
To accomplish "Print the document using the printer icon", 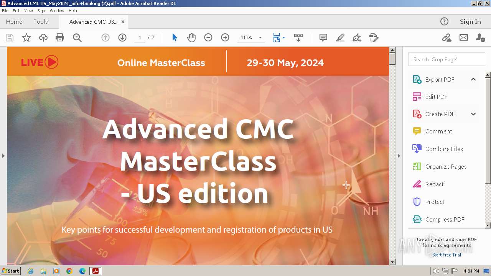I will pos(60,38).
